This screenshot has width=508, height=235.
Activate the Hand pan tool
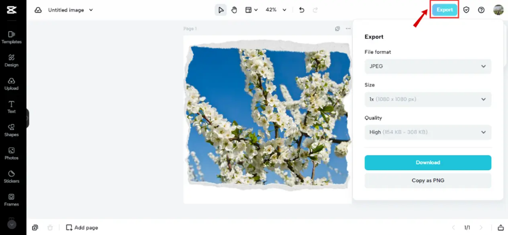[x=234, y=10]
